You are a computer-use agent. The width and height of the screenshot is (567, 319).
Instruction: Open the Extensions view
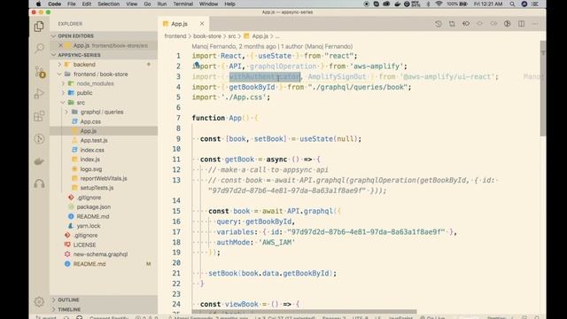(x=39, y=116)
